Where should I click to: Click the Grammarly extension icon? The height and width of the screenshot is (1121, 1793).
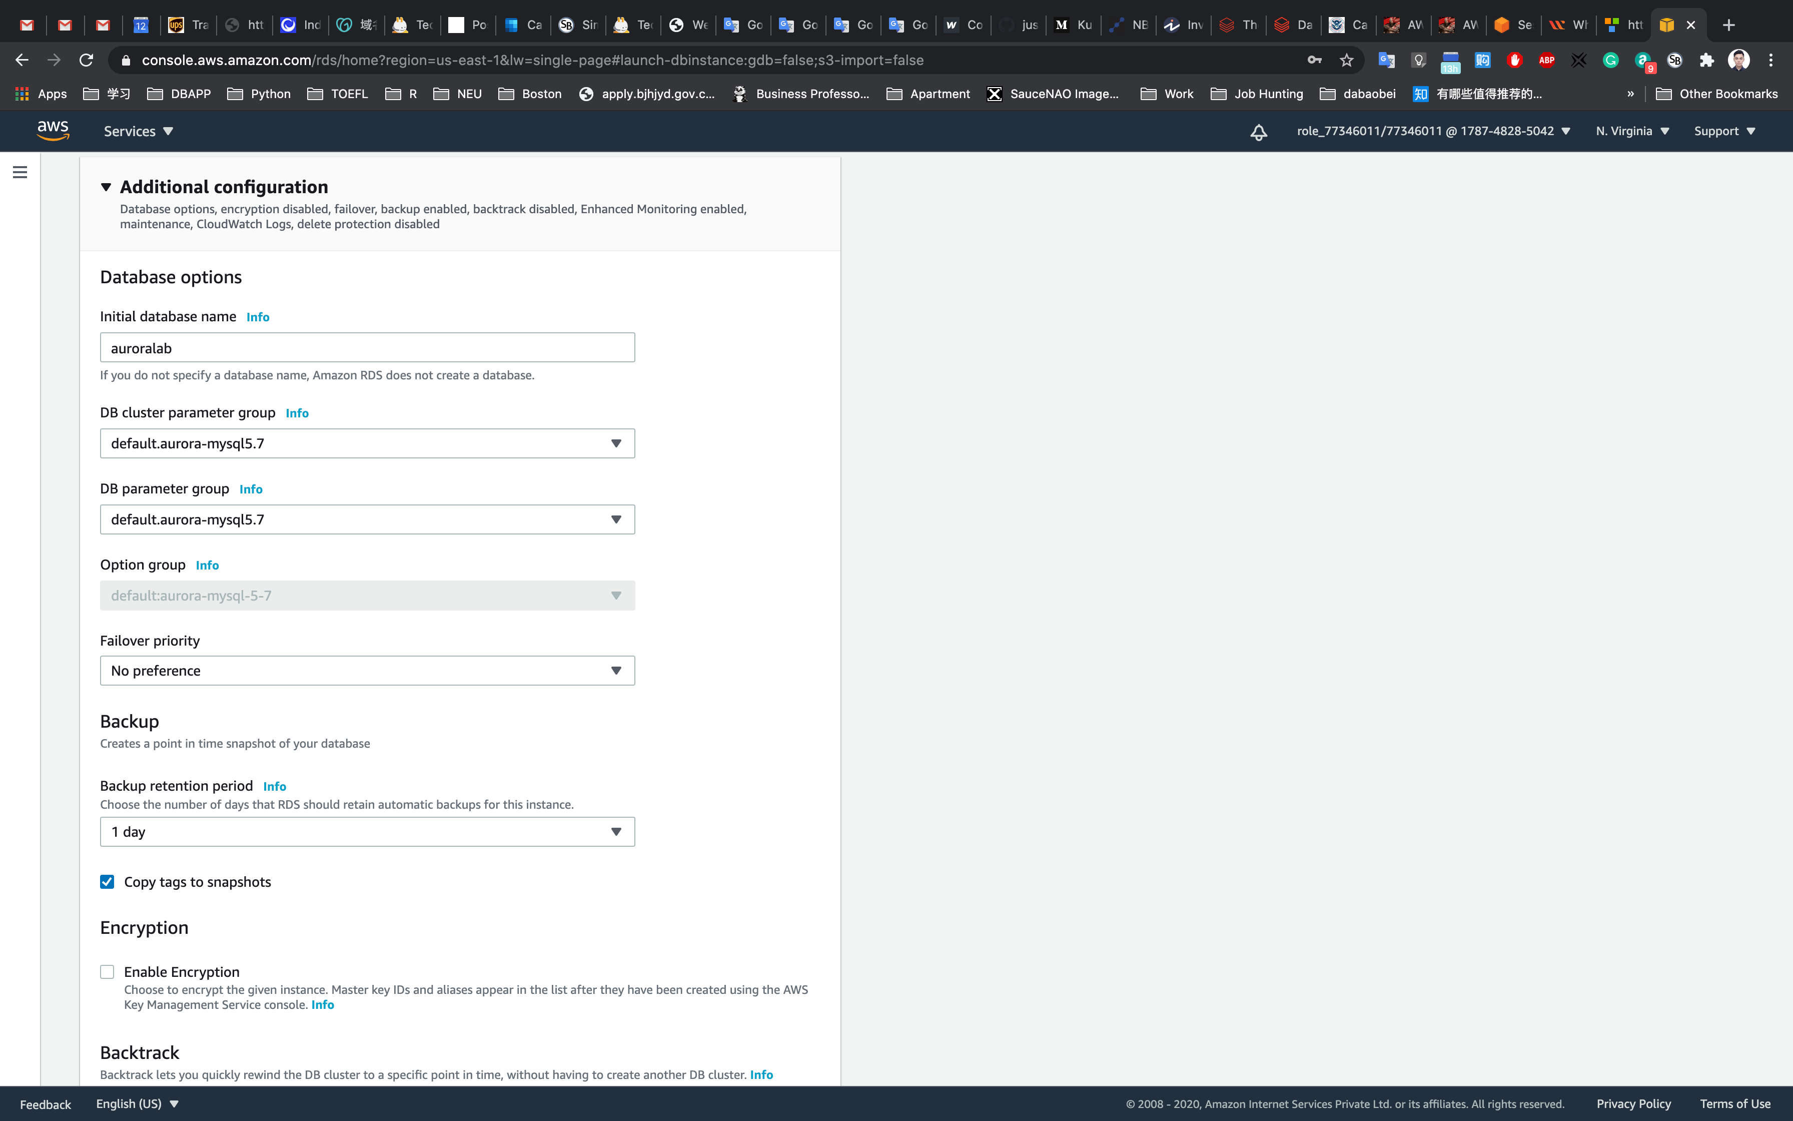(x=1610, y=60)
